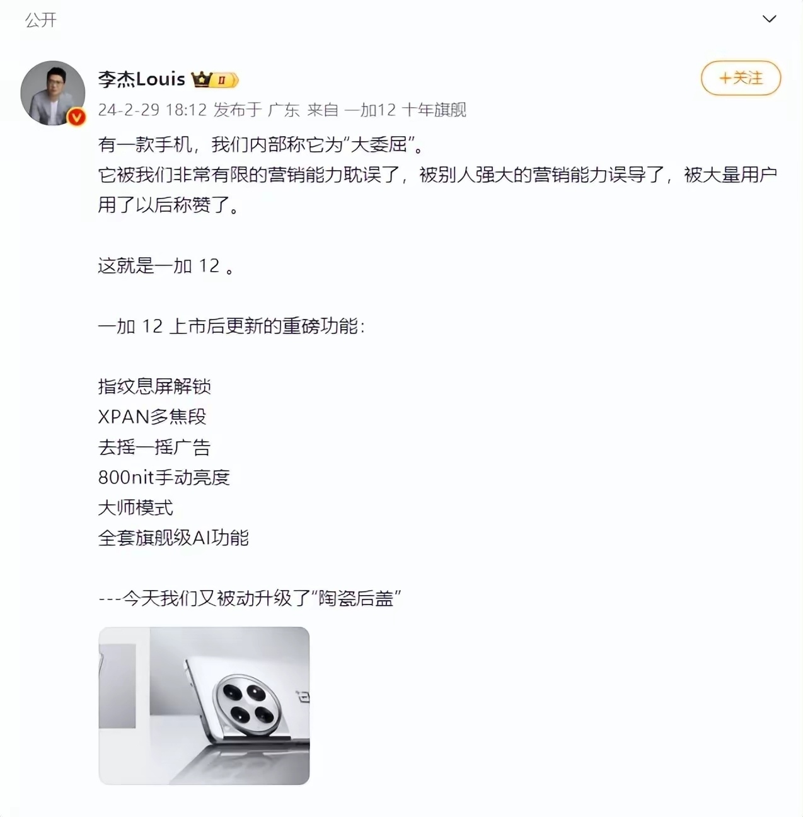Open 李杰Louis profile avatar photo
Image resolution: width=803 pixels, height=817 pixels.
[53, 93]
